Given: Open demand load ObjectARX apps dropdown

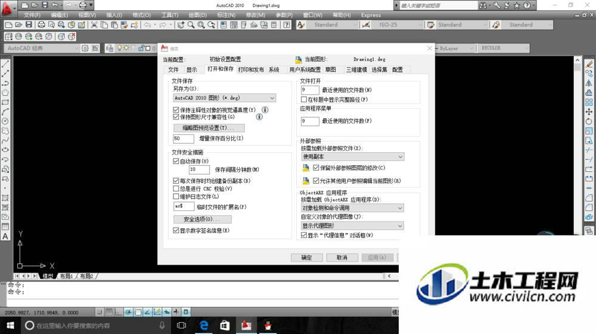Looking at the screenshot, I should pos(352,208).
